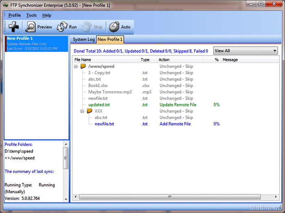Screen dimensions: 285x213
Task: Open the Help menu
Action: pos(47,15)
